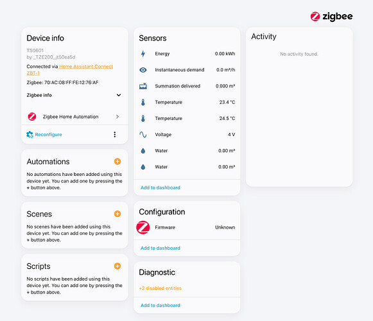Open the three-dot menu in Device info
Viewport: 373px width, 321px height.
pos(115,135)
